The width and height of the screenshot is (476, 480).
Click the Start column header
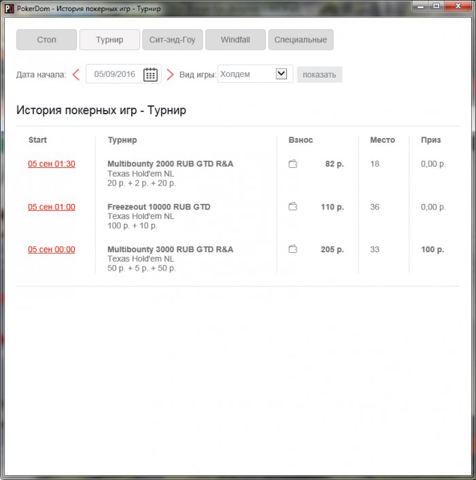click(x=37, y=140)
